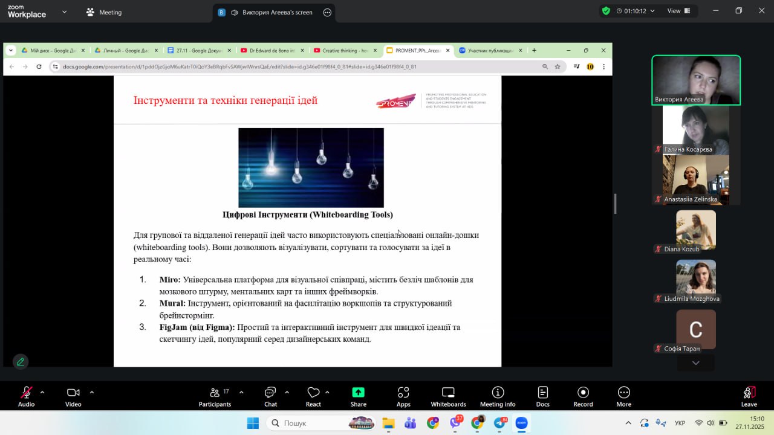Expand audio options arrow next to Audio
The height and width of the screenshot is (435, 774).
tap(42, 392)
